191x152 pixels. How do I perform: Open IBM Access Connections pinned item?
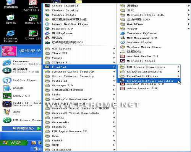[x=21, y=120]
